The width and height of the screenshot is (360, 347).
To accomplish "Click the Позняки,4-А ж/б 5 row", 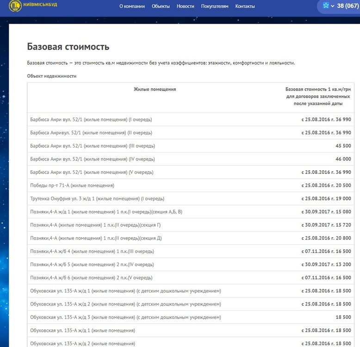I will point(191,264).
